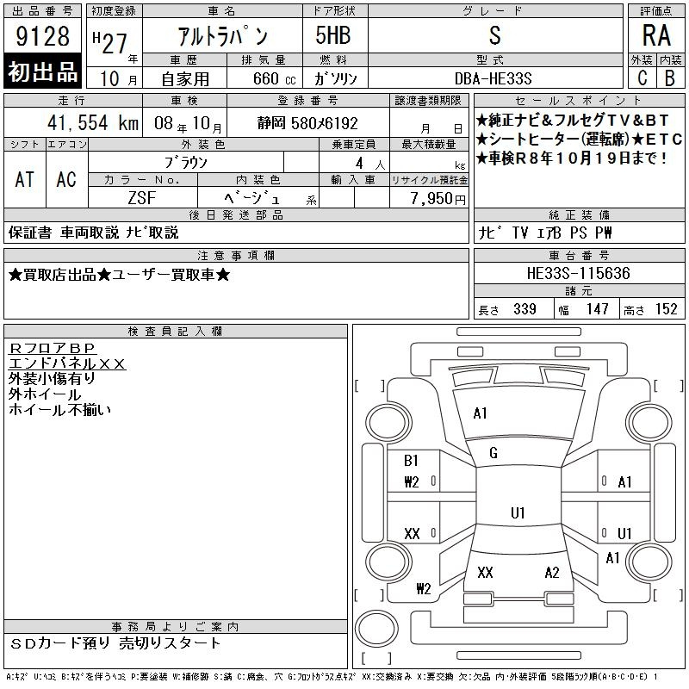Select the 検査員記入欄 section header
The width and height of the screenshot is (689, 689).
click(176, 332)
